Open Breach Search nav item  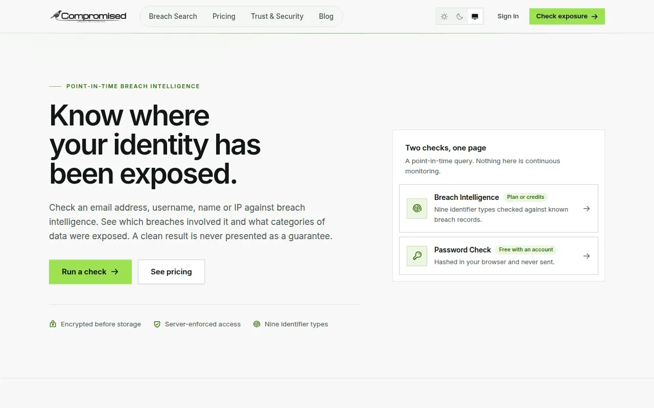point(173,16)
